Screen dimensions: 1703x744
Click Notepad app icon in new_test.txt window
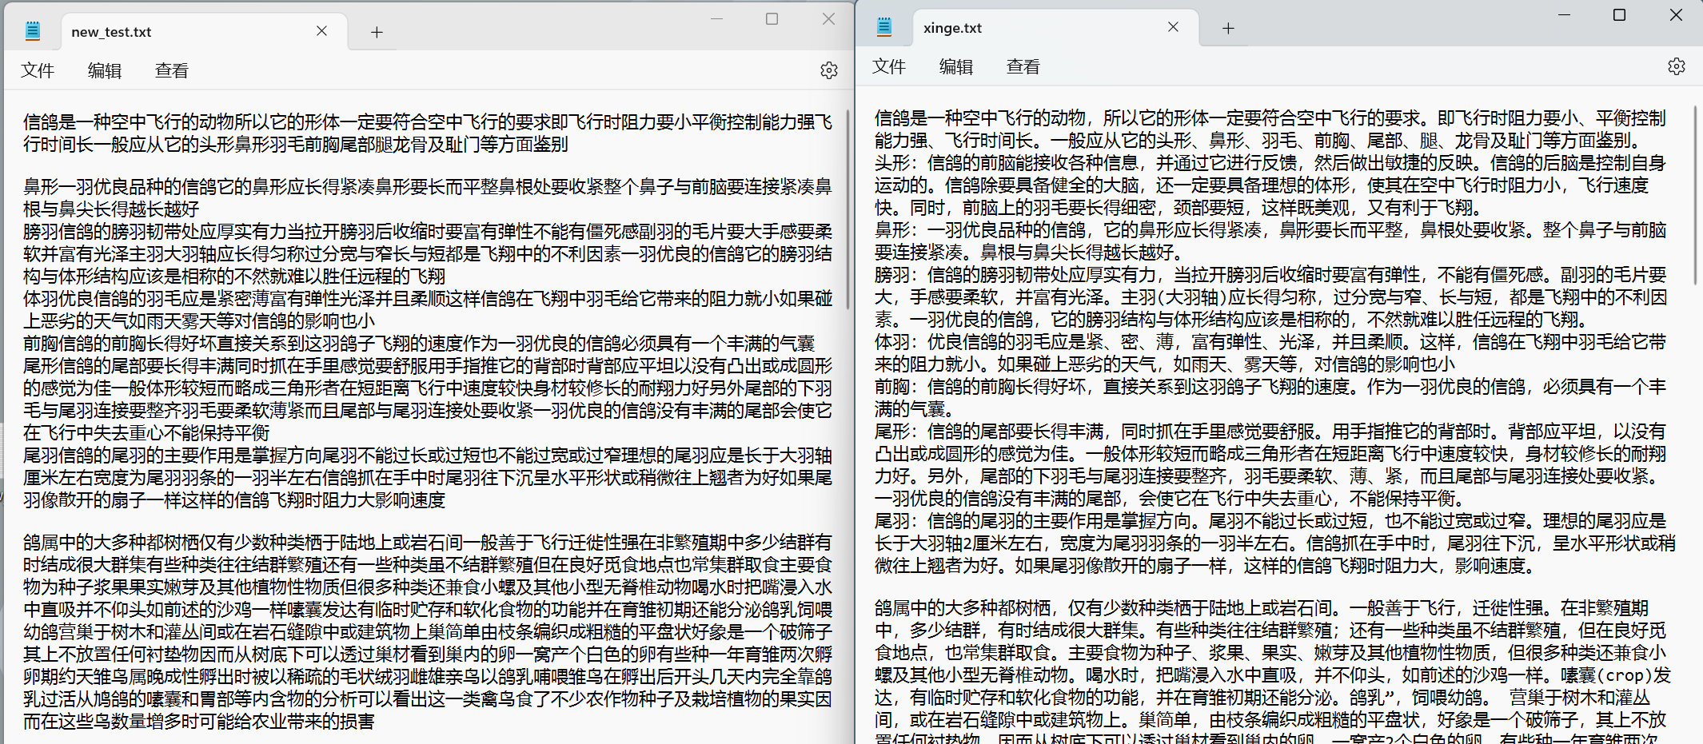tap(33, 31)
